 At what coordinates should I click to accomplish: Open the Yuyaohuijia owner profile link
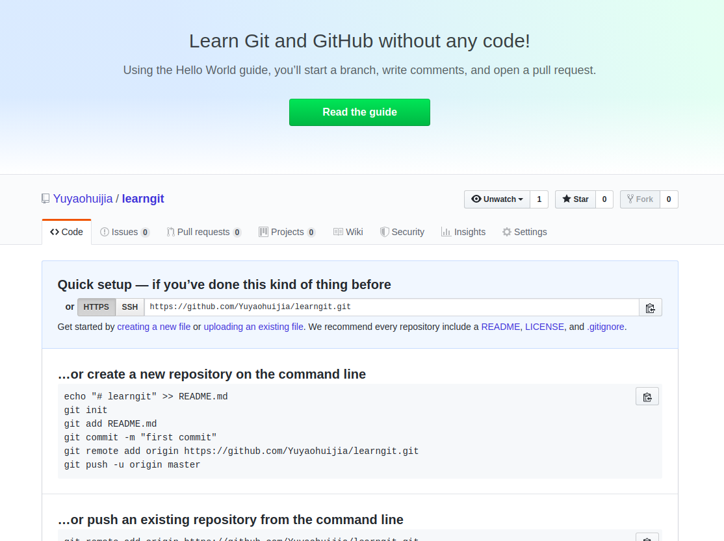pyautogui.click(x=83, y=199)
